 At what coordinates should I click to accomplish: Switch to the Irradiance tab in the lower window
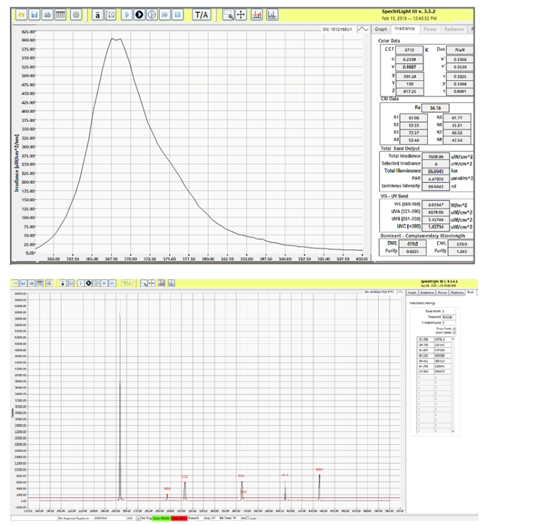[427, 293]
